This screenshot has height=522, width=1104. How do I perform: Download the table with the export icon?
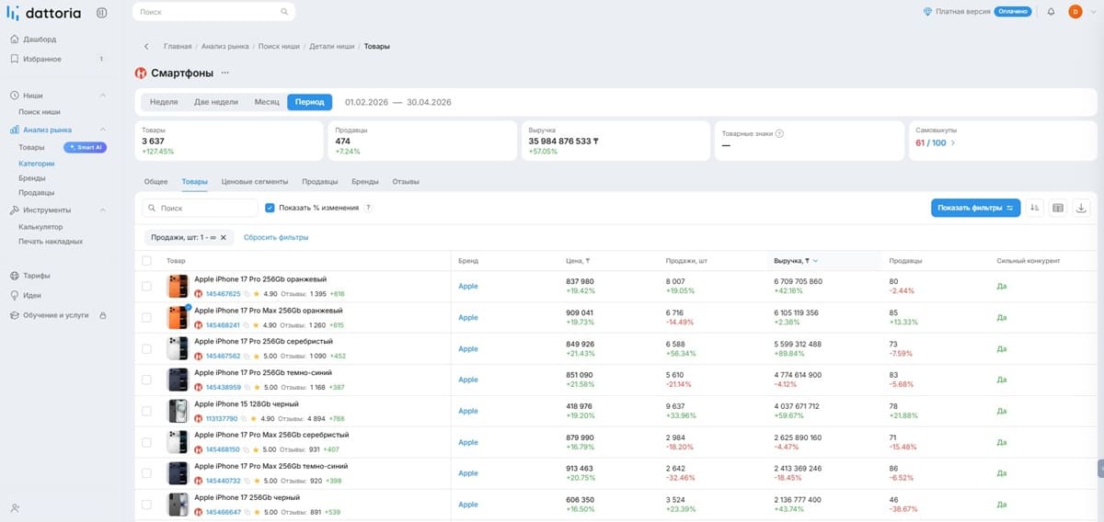pos(1081,208)
